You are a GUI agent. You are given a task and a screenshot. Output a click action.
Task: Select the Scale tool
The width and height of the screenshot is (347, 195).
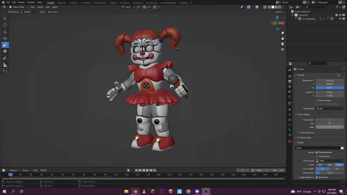5,45
